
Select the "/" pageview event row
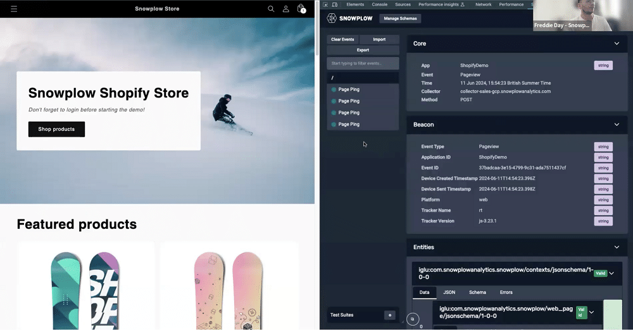[363, 78]
